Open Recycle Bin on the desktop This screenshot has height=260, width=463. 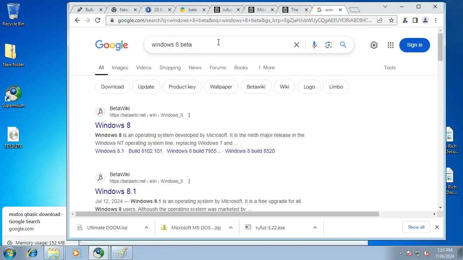point(13,14)
